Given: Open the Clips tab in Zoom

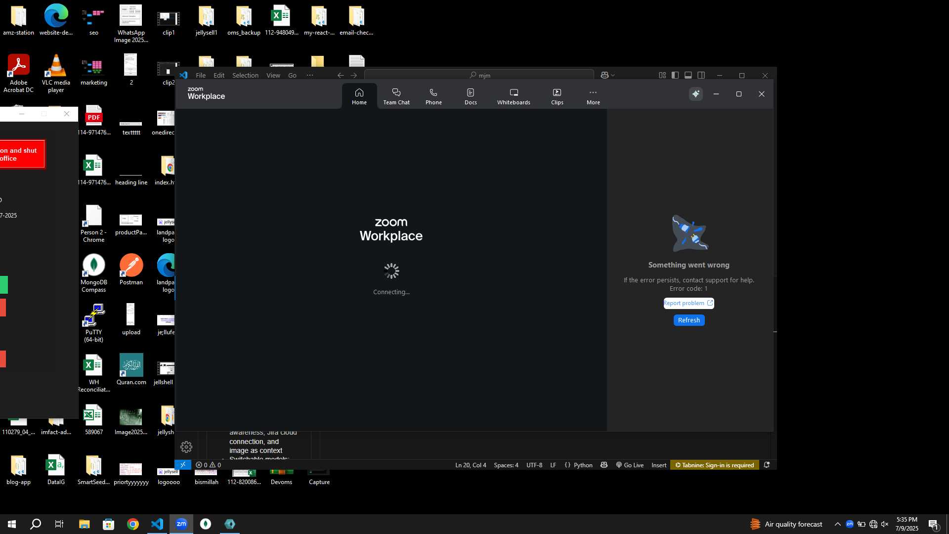Looking at the screenshot, I should click(557, 96).
